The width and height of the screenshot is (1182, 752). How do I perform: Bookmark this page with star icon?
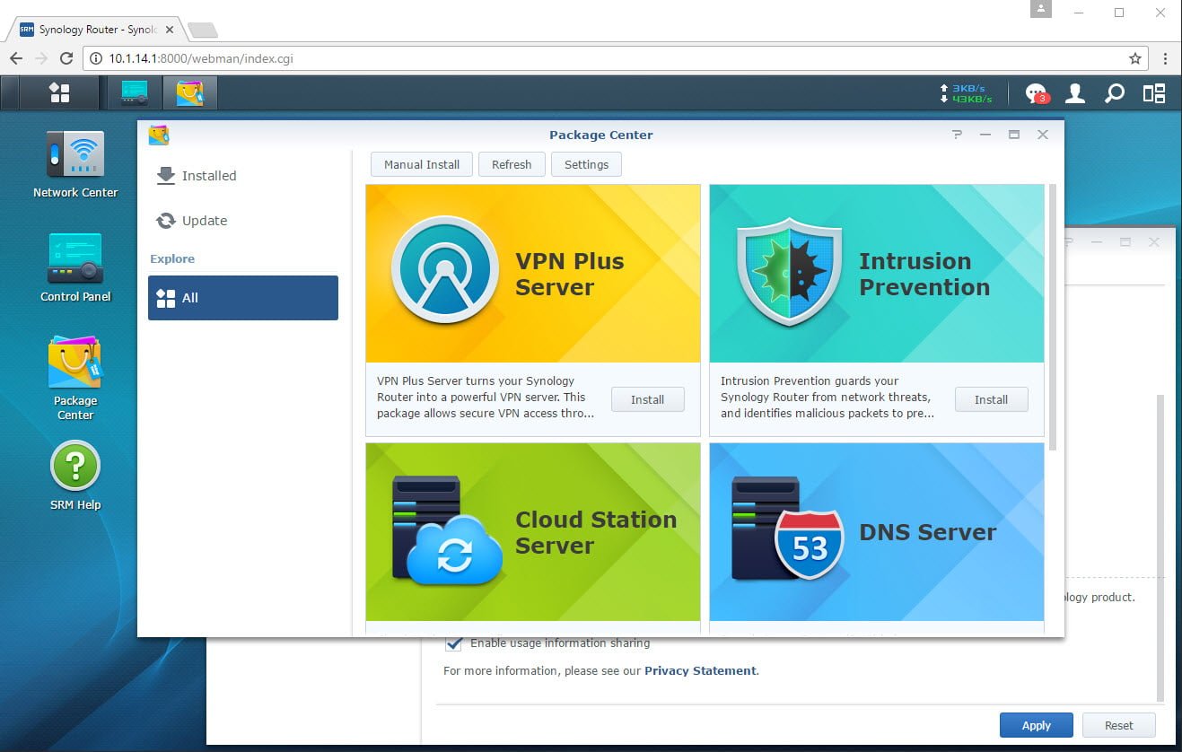pyautogui.click(x=1135, y=58)
